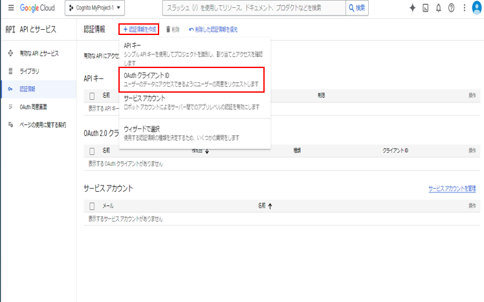Choose サービスアカウント menu option
The image size is (484, 302).
(x=193, y=102)
